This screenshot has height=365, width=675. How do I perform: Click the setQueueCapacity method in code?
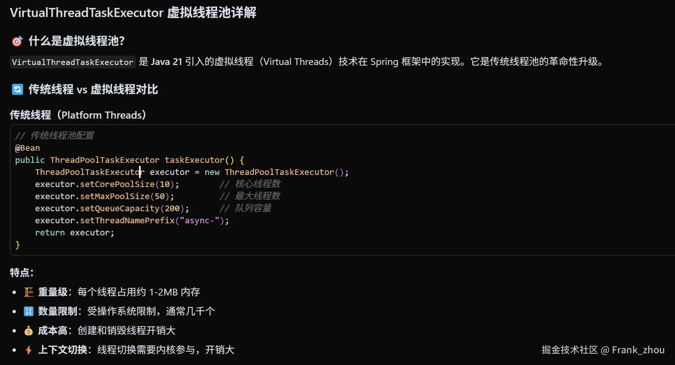pyautogui.click(x=120, y=208)
